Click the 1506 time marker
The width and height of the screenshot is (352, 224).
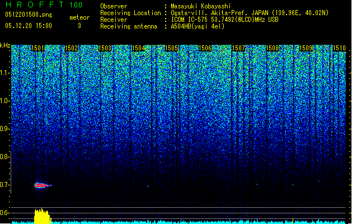(x=205, y=48)
